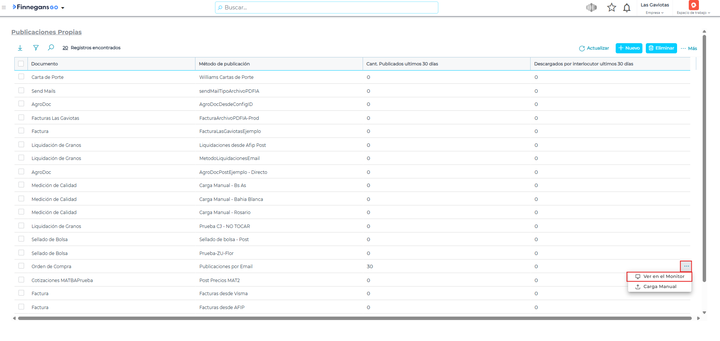Click the magnifier search icon in toolbar
The width and height of the screenshot is (720, 341).
coord(51,48)
